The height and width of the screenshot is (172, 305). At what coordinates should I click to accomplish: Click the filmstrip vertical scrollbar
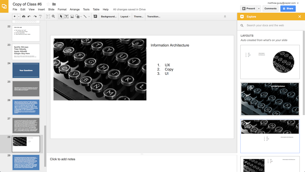point(45,146)
